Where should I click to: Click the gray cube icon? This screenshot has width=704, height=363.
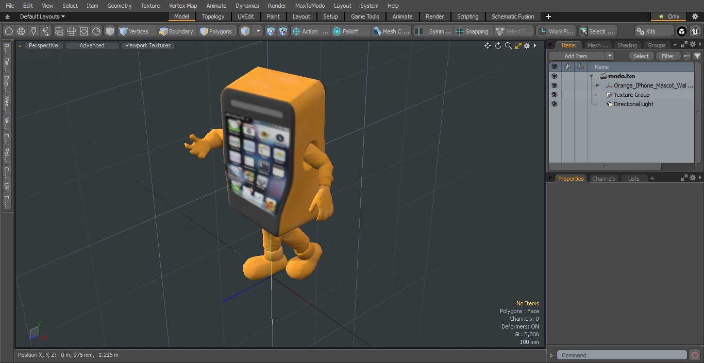click(110, 31)
